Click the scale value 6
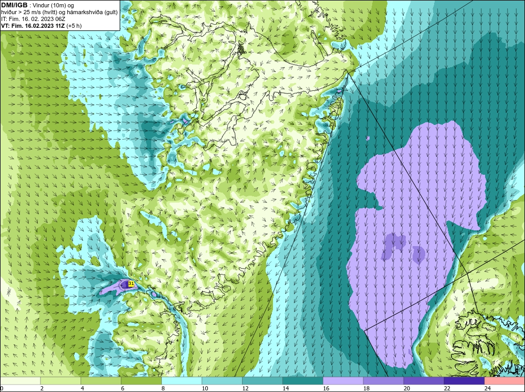The width and height of the screenshot is (525, 392). click(122, 388)
